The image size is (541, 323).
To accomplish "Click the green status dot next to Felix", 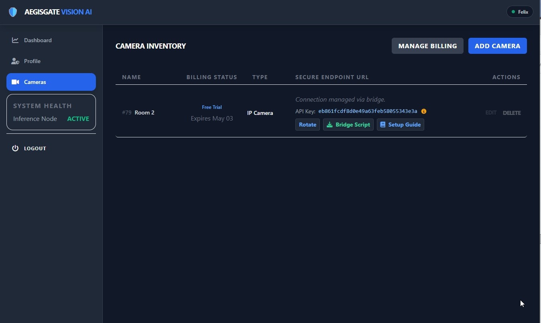I will pos(513,12).
